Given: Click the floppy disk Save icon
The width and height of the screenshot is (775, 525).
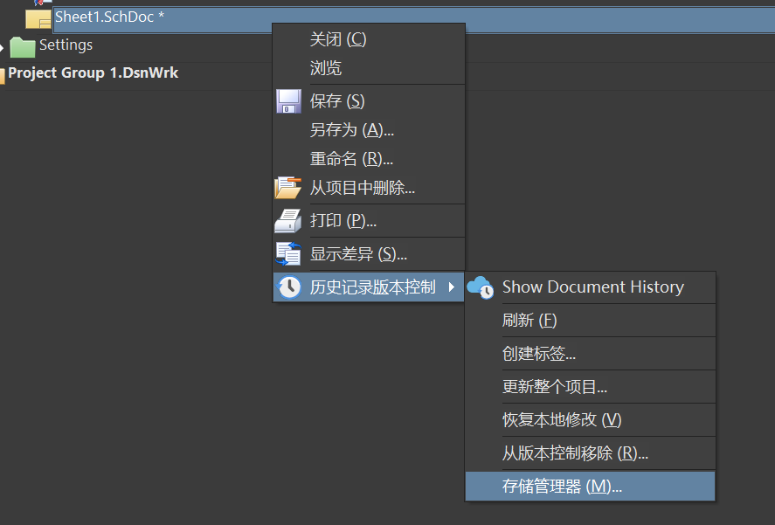Looking at the screenshot, I should pyautogui.click(x=288, y=101).
